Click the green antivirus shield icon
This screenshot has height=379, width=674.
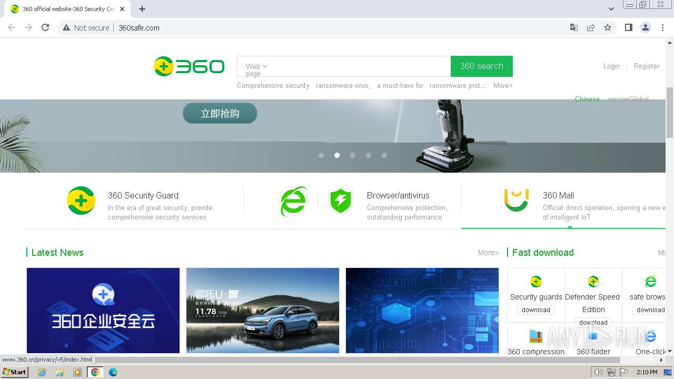tap(340, 201)
